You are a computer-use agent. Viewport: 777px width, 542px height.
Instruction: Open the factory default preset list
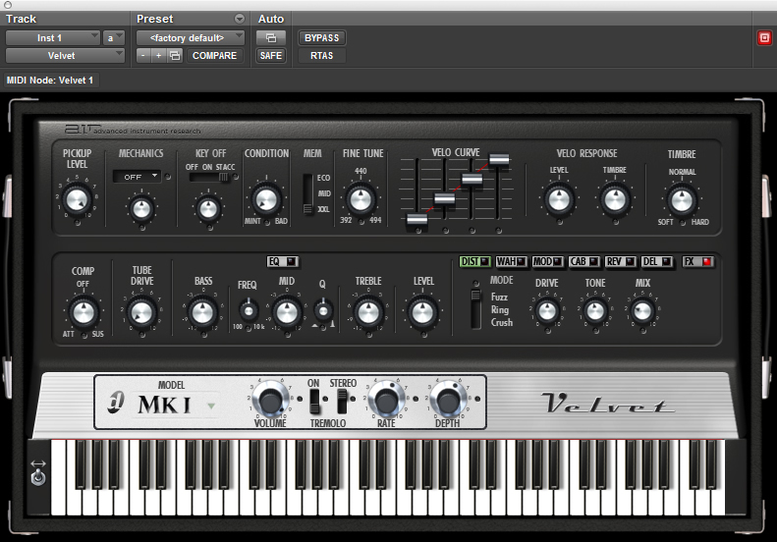point(191,37)
